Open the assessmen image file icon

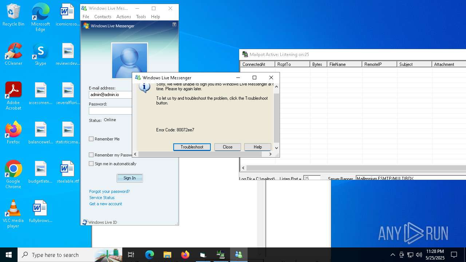[40, 94]
